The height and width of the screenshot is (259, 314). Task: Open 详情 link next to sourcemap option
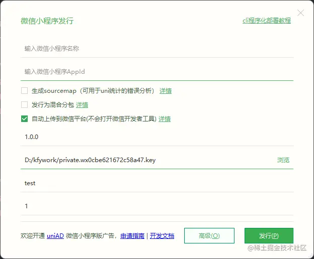(x=166, y=91)
